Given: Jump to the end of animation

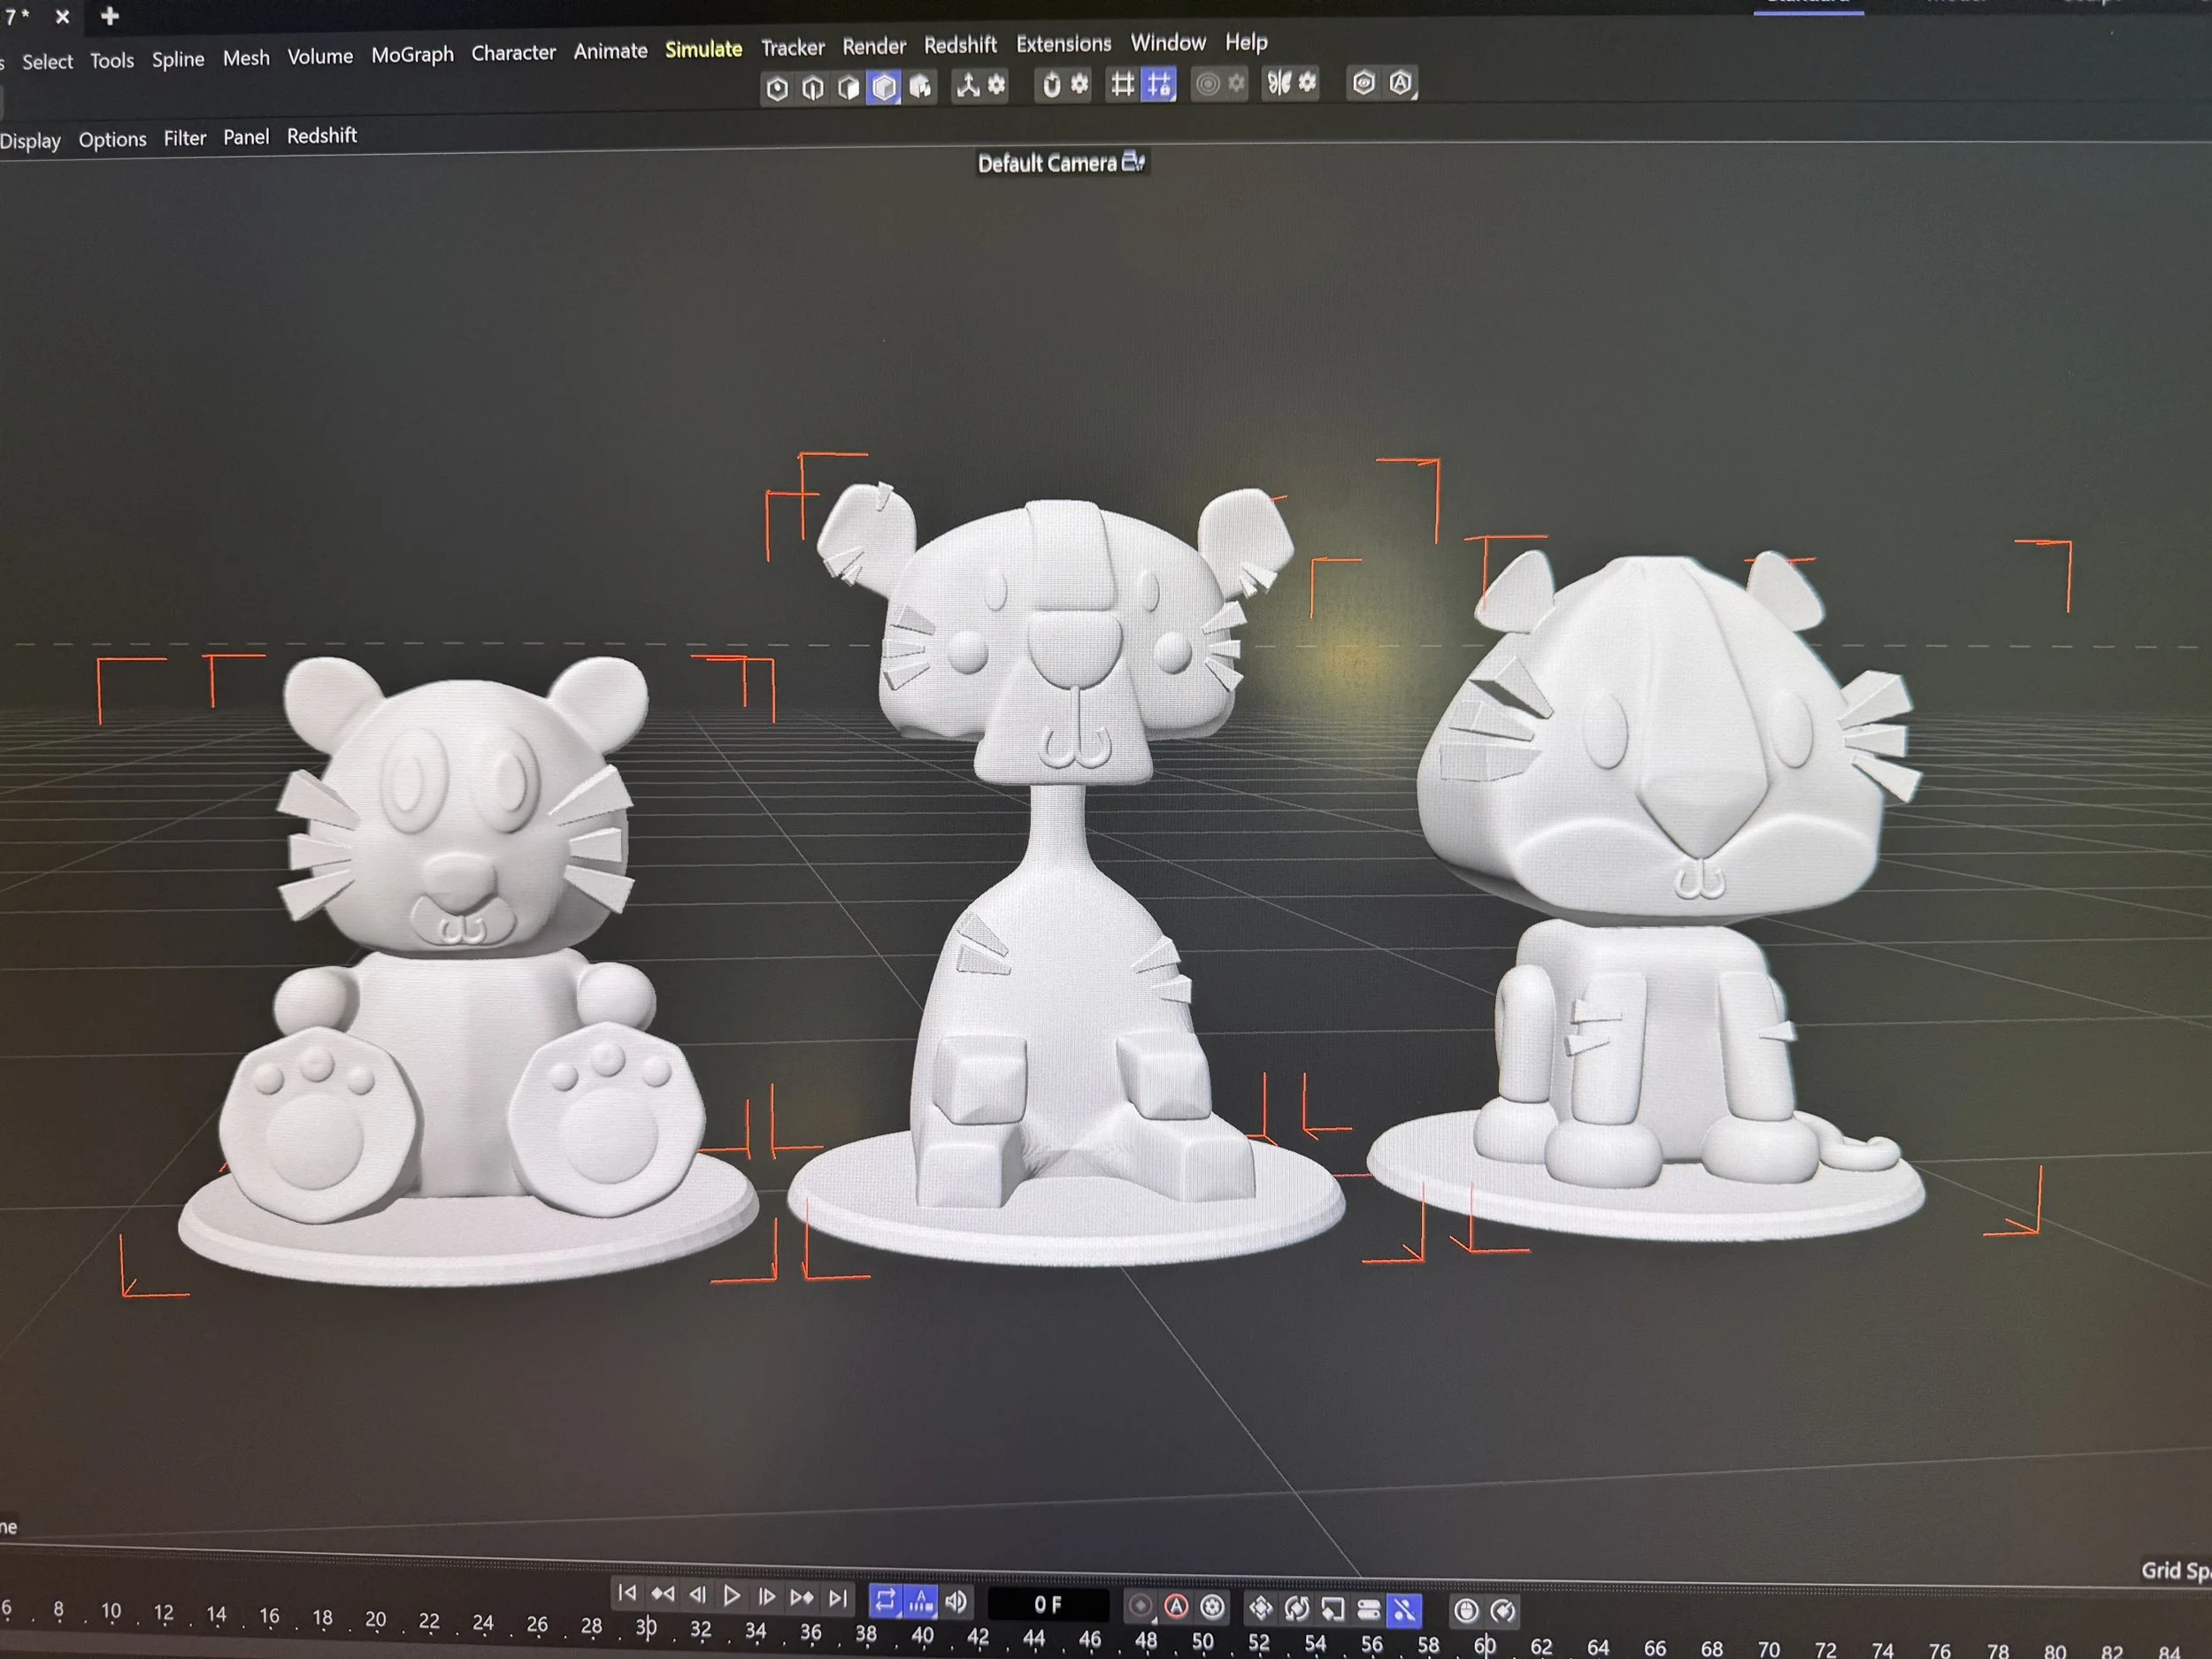Looking at the screenshot, I should pos(838,1598).
